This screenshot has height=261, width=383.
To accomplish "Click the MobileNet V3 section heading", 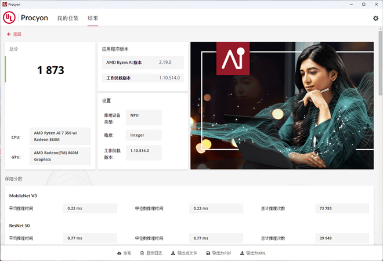I will (25, 195).
